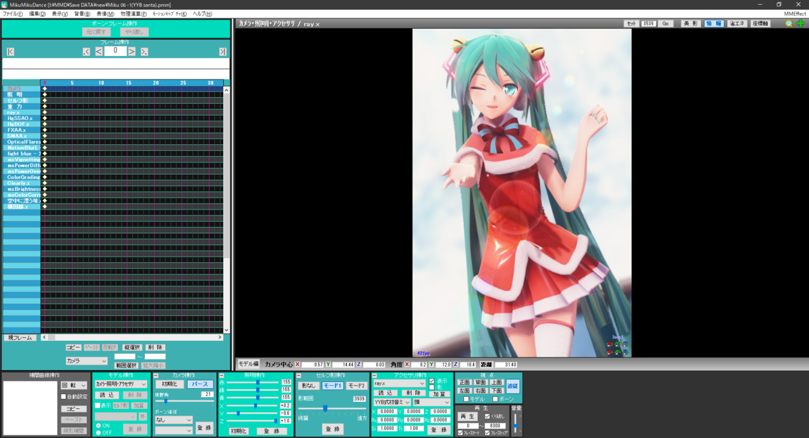
Task: Adjust the 影範囲 shadow distance slider
Action: [332, 408]
